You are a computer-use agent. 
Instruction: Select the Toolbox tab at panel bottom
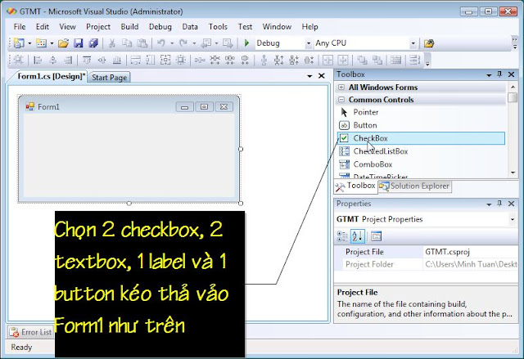point(355,186)
